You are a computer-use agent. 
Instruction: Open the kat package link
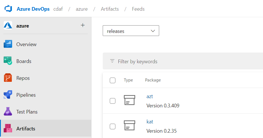coord(150,122)
